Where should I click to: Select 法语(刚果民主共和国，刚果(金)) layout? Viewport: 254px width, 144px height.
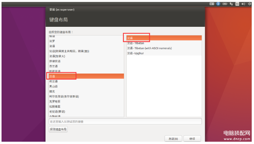86,51
